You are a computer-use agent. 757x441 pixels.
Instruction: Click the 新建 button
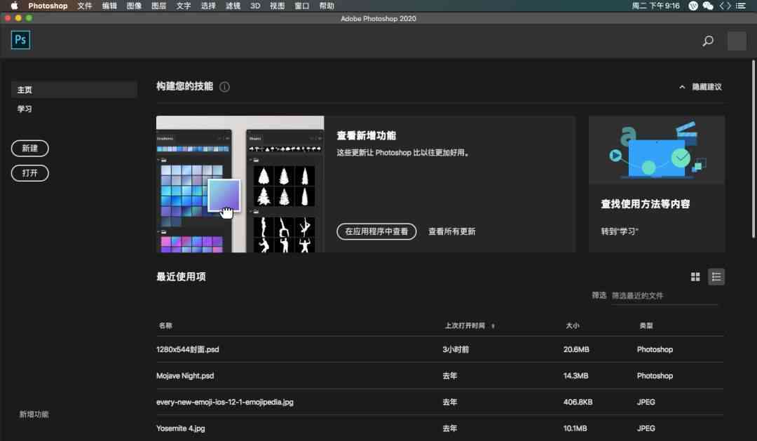pos(30,149)
